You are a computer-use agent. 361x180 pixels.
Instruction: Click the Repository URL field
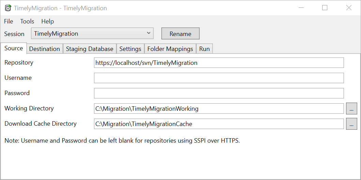[x=219, y=63]
